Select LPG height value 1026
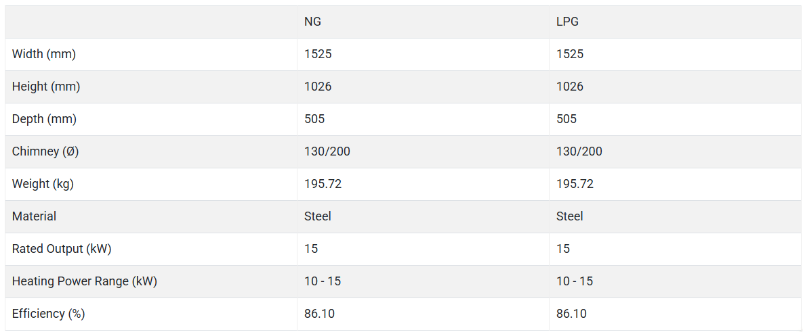803x332 pixels. [570, 87]
